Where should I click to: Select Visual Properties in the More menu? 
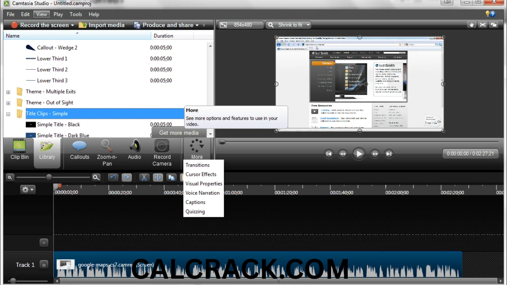pyautogui.click(x=204, y=184)
